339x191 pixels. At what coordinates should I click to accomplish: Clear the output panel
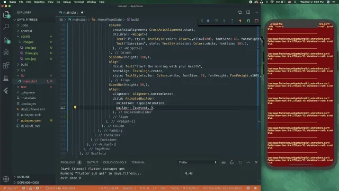point(224,162)
